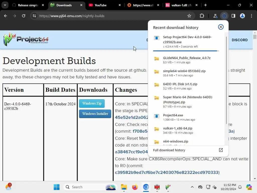257x193 pixels.
Task: Close the YouTube tab
Action: (x=120, y=5)
